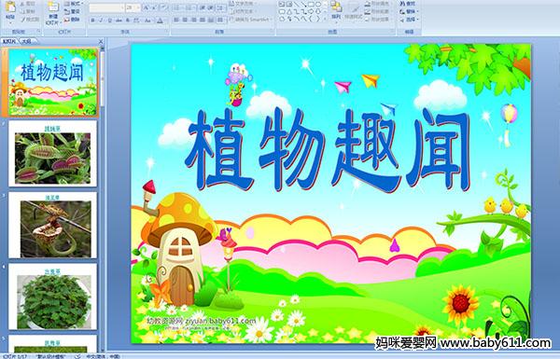Toggle Bold formatting in font group

pos(92,21)
